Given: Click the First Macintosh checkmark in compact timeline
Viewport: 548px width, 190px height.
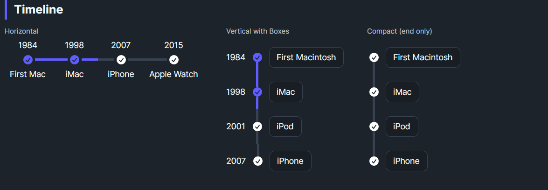Looking at the screenshot, I should coord(374,57).
